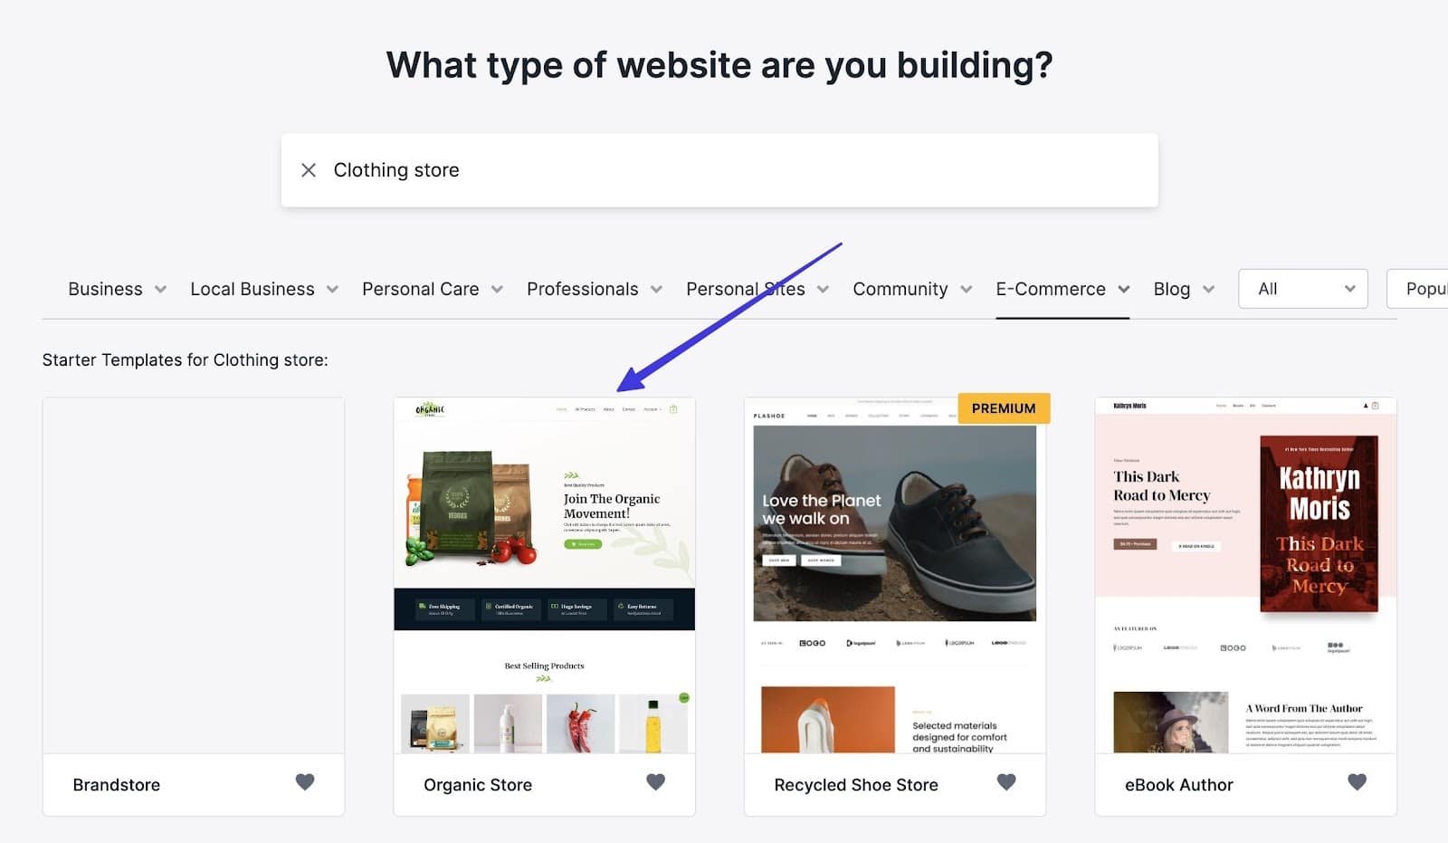Image resolution: width=1448 pixels, height=843 pixels.
Task: Favorite the Recycled Shoe Store template
Action: point(1006,782)
